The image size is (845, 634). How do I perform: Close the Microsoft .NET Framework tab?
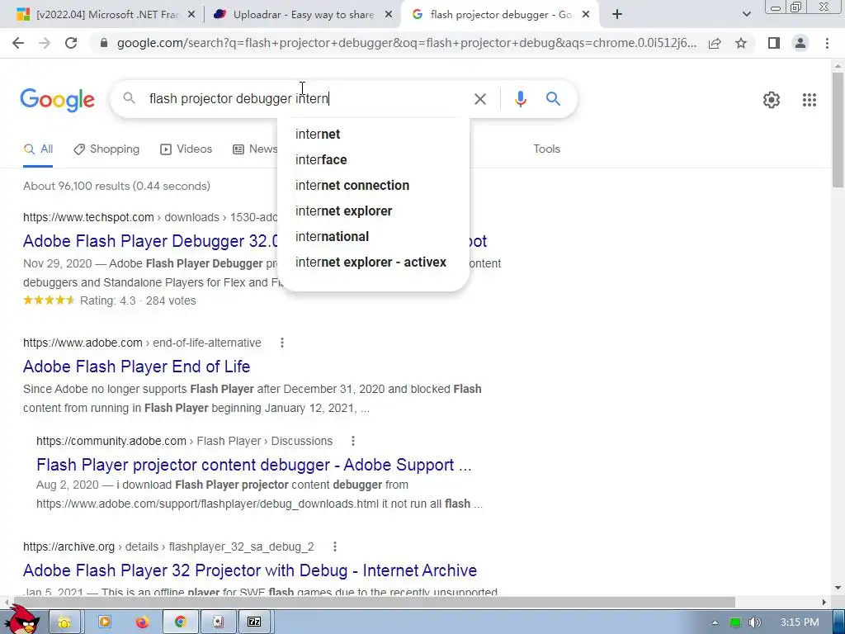191,15
